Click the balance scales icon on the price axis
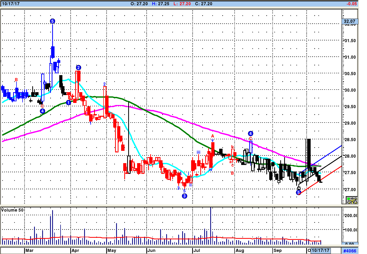 coord(352,200)
